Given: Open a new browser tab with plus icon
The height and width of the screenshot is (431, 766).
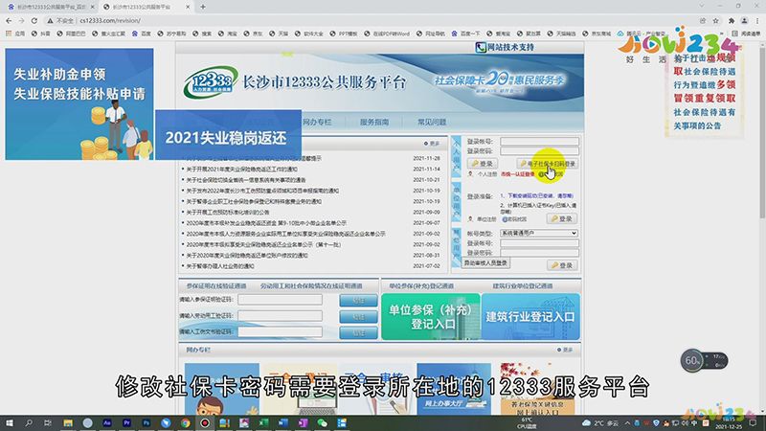Looking at the screenshot, I should tap(203, 7).
